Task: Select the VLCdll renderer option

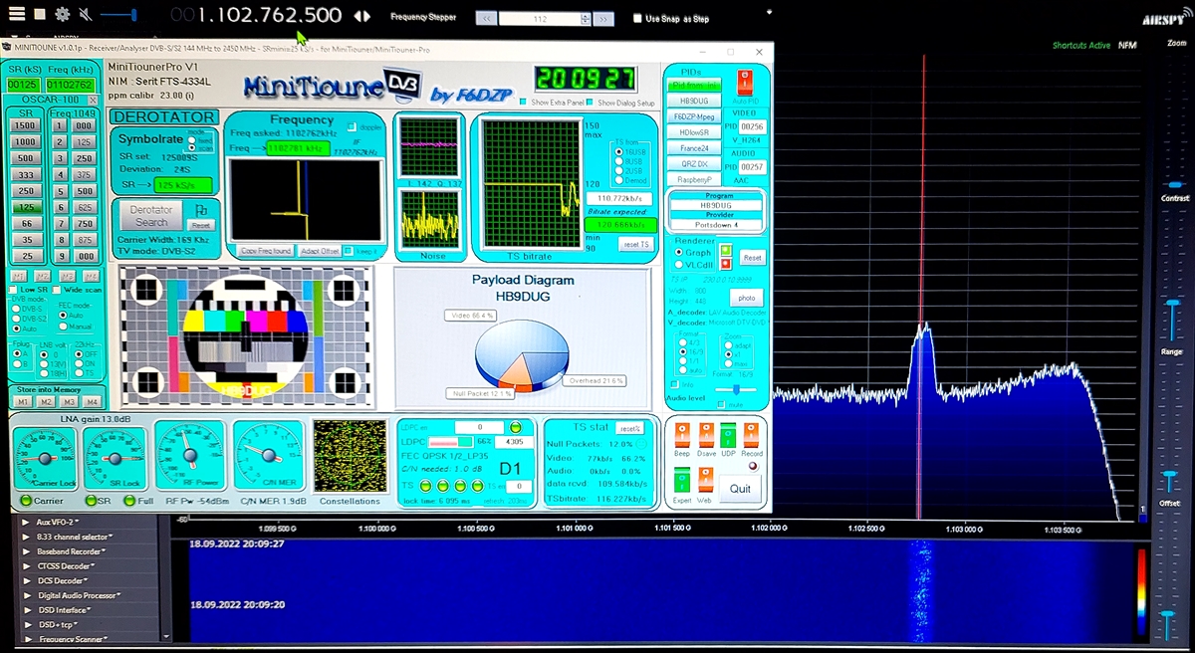Action: point(679,265)
